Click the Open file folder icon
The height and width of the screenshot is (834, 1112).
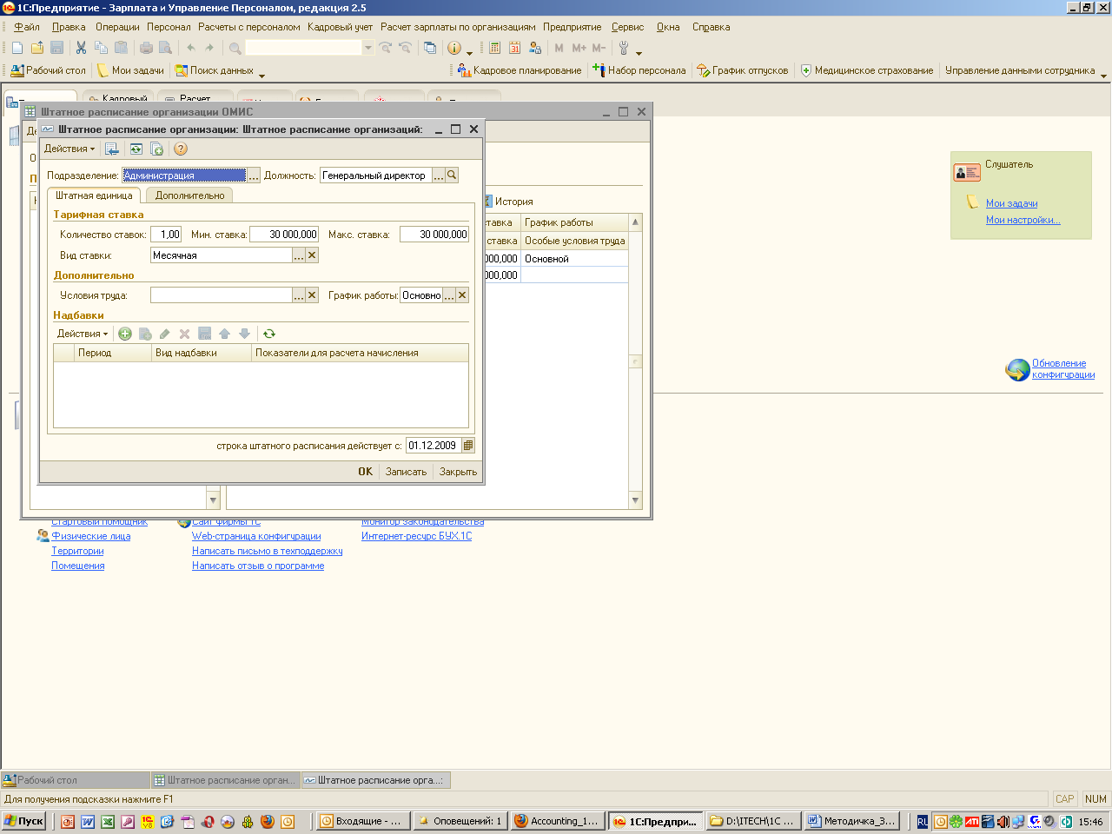pyautogui.click(x=37, y=48)
